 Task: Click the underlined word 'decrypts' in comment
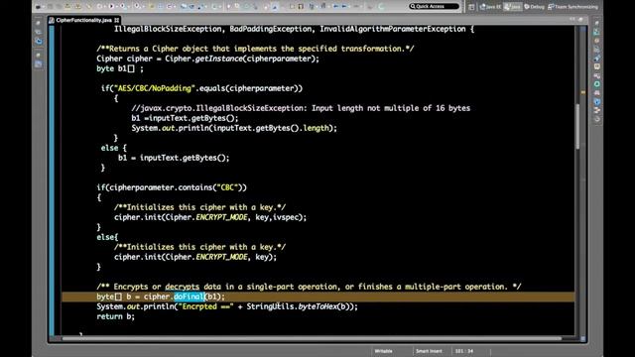pos(183,287)
